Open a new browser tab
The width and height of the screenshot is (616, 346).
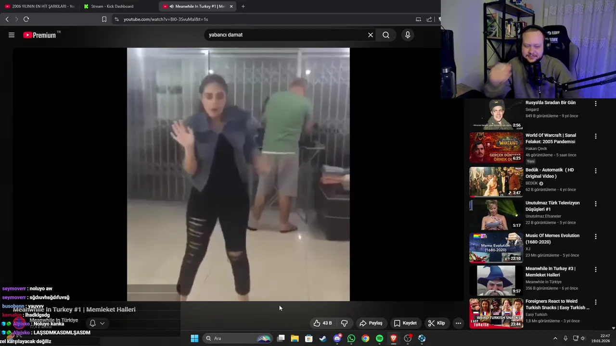pos(243,6)
